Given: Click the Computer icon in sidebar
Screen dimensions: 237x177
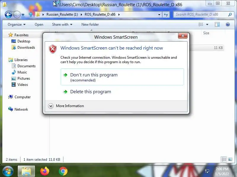Looking at the screenshot, I should coord(11,97).
